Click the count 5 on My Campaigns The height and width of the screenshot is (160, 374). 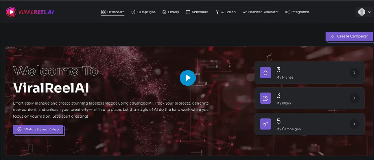click(x=278, y=121)
